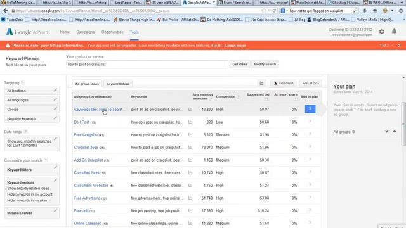406x228 pixels.
Task: Expand the Include/Exclude section
Action: [x=32, y=213]
